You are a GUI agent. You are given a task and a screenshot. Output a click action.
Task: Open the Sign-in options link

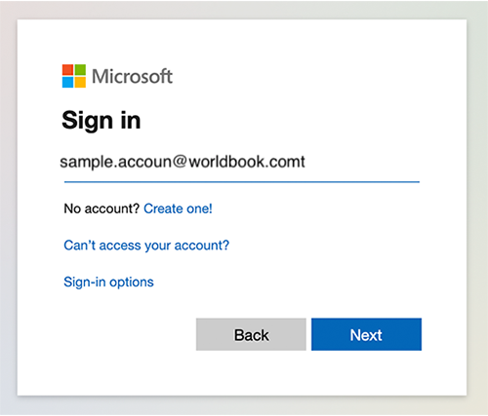(108, 282)
